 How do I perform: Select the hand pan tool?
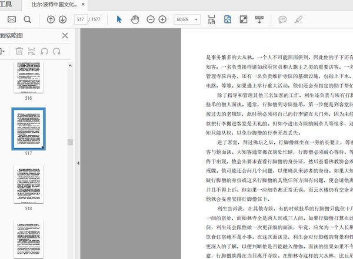click(135, 19)
